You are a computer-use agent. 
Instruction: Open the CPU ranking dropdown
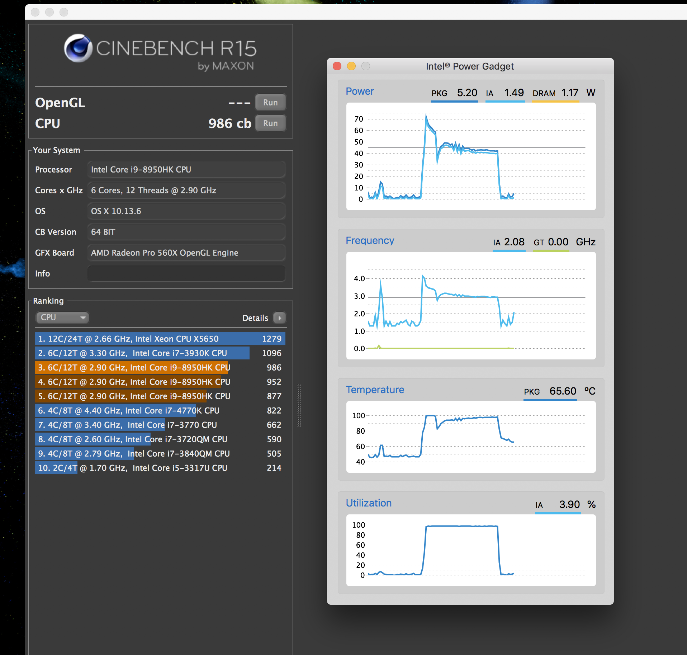point(62,317)
